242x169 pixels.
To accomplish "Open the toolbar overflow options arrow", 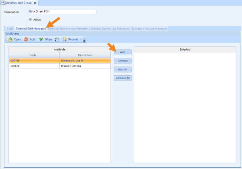I will point(85,40).
